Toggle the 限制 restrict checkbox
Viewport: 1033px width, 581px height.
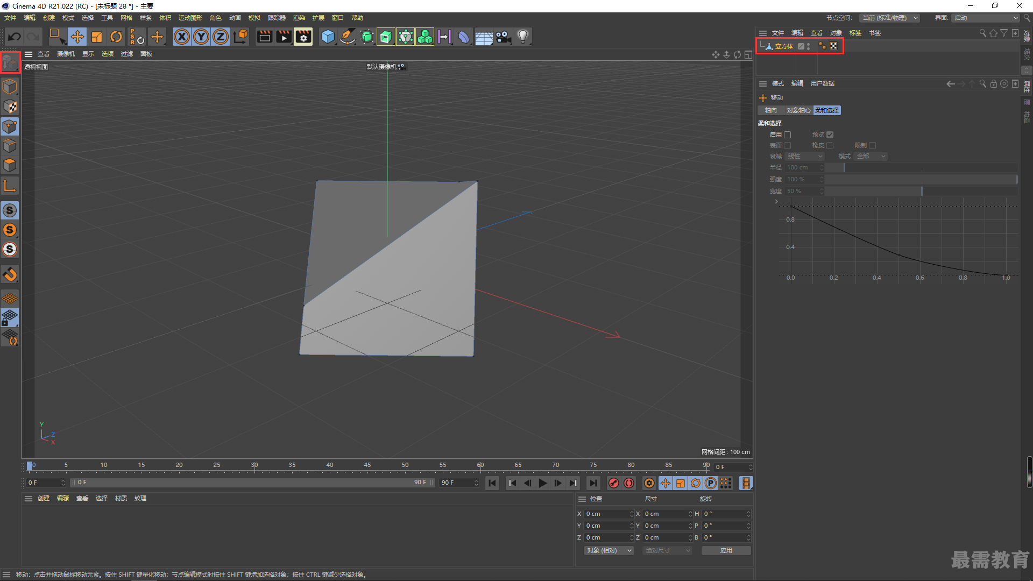click(x=872, y=145)
